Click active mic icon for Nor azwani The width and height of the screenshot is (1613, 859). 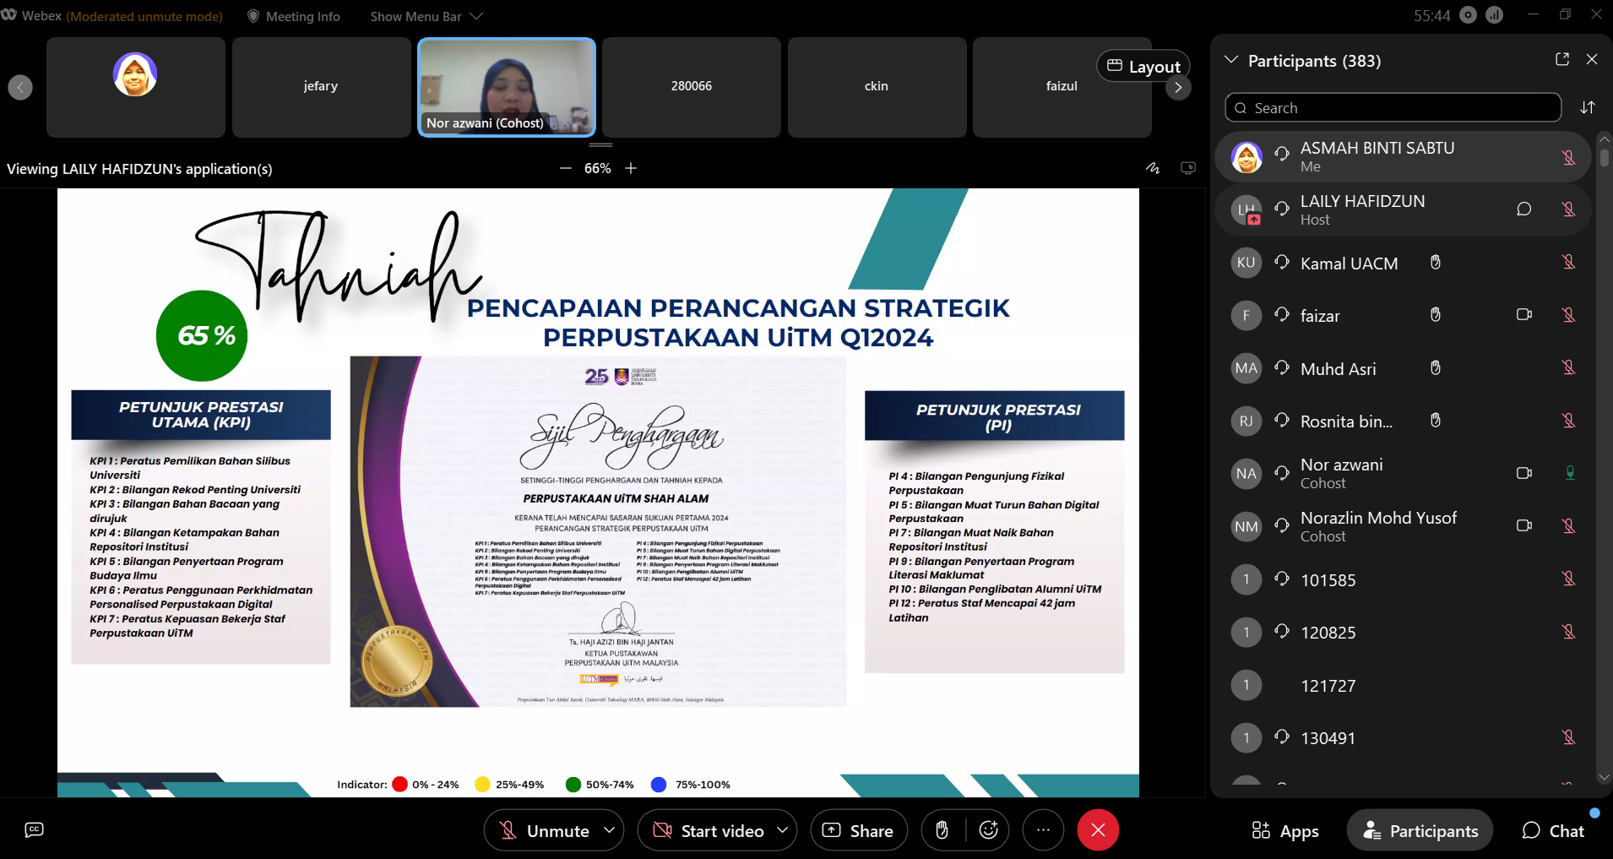click(x=1570, y=473)
